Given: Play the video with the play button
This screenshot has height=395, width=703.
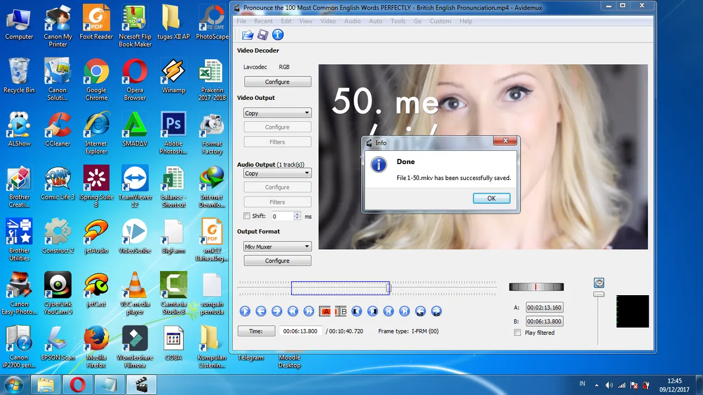Looking at the screenshot, I should pos(245,311).
